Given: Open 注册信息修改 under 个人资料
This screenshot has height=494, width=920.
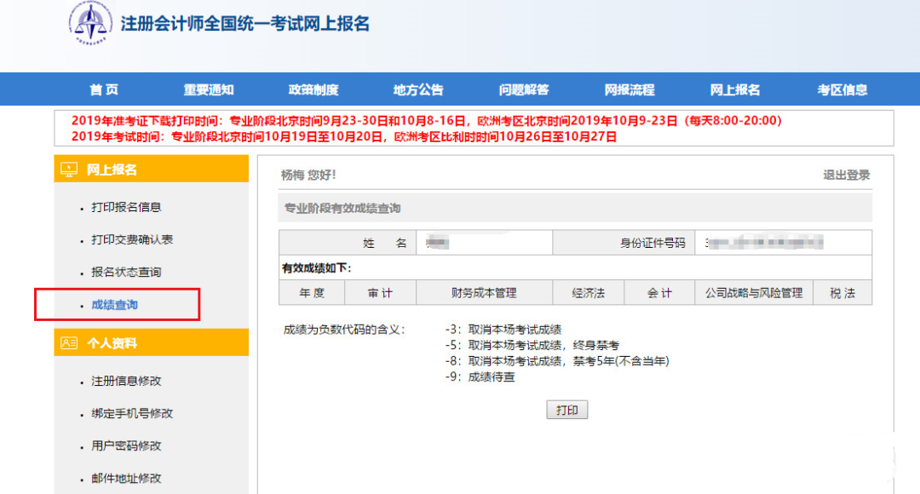Looking at the screenshot, I should tap(126, 381).
